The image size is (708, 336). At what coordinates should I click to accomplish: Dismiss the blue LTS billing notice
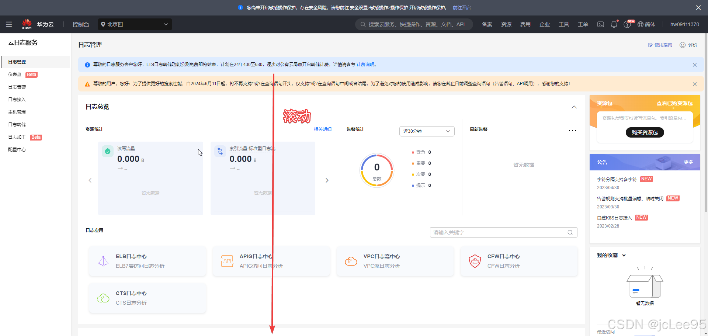695,65
